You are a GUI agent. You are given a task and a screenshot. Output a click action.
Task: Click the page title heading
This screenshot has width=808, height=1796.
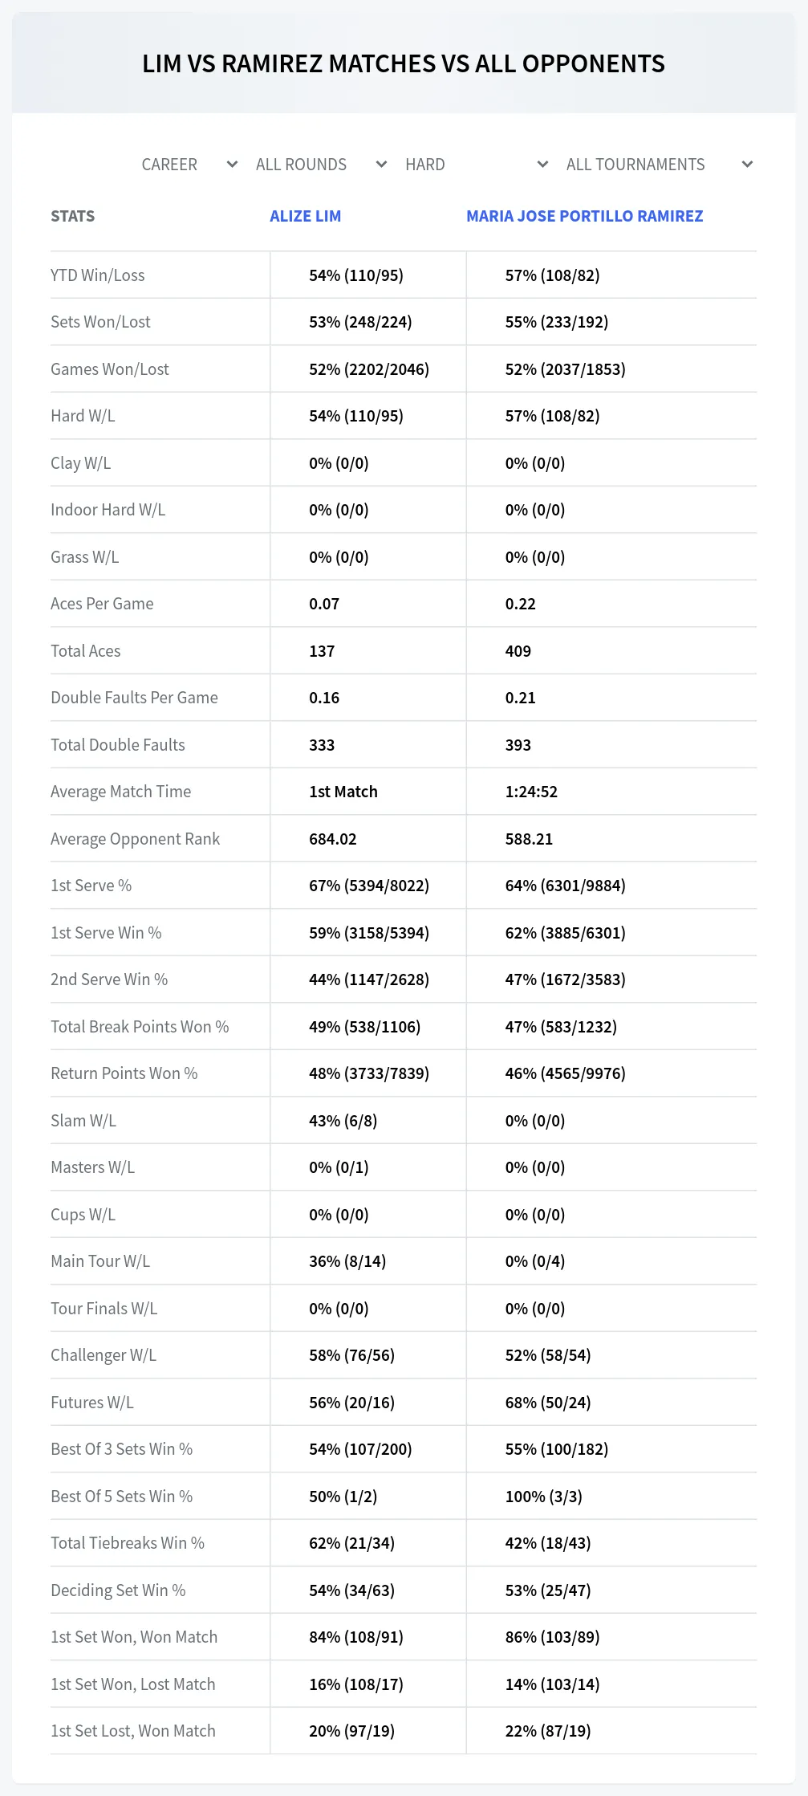(404, 63)
